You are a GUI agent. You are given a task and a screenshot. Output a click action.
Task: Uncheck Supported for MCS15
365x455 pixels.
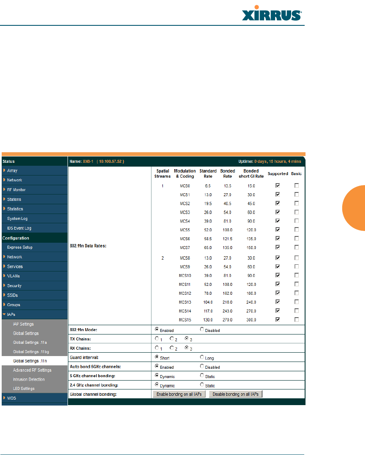[278, 320]
